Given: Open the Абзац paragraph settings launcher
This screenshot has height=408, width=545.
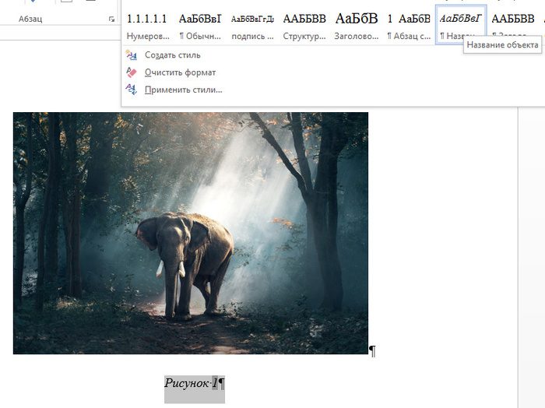Looking at the screenshot, I should click(x=111, y=19).
